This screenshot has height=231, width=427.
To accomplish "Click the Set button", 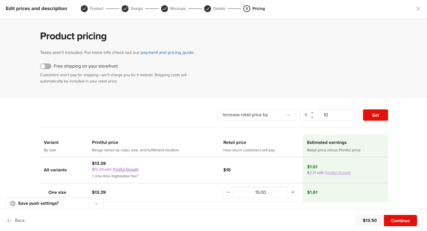I will [x=375, y=115].
